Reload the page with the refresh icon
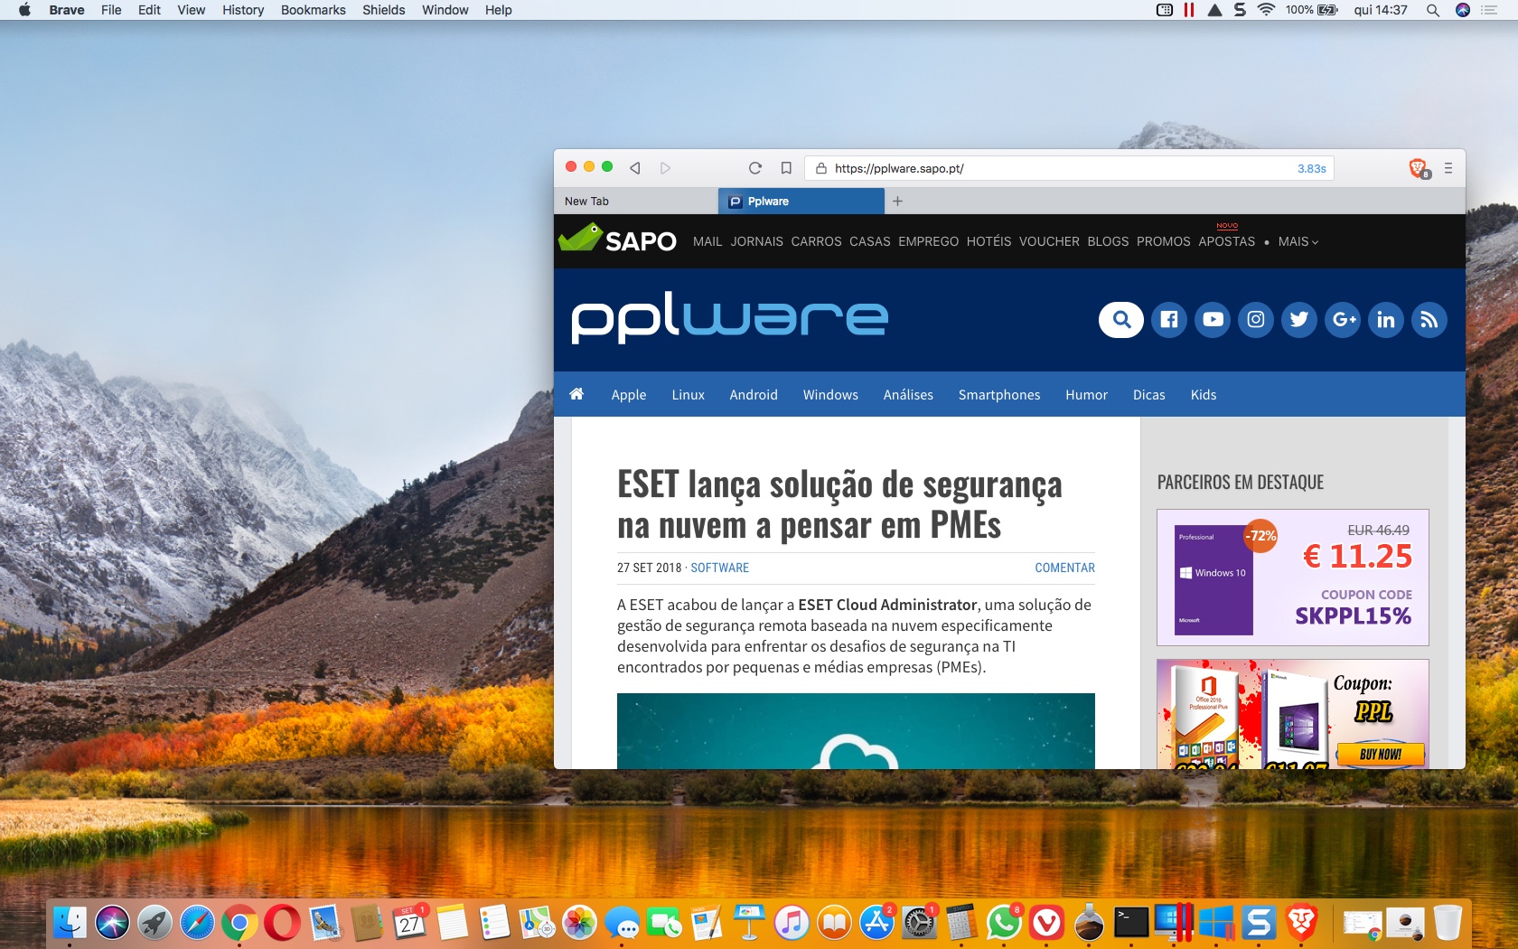 click(755, 168)
